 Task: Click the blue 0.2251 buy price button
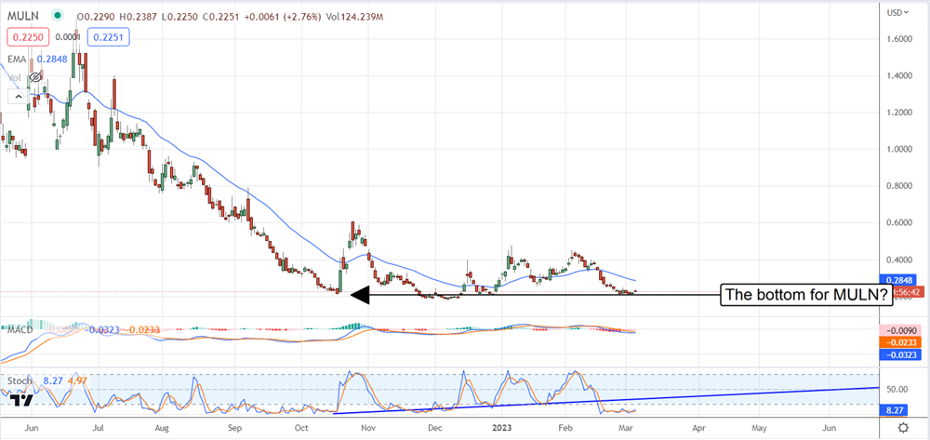(108, 37)
